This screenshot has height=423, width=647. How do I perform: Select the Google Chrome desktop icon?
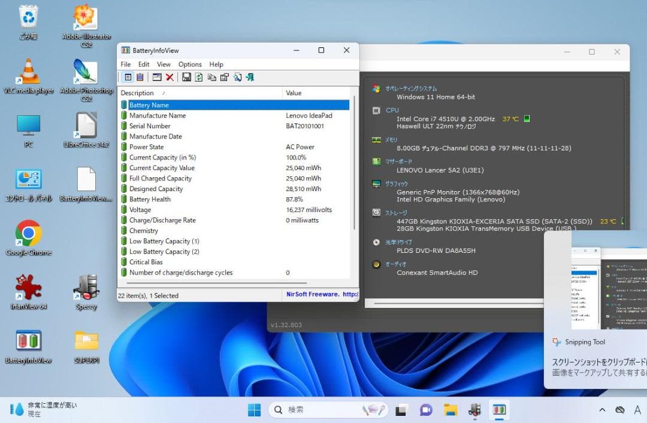tap(29, 237)
